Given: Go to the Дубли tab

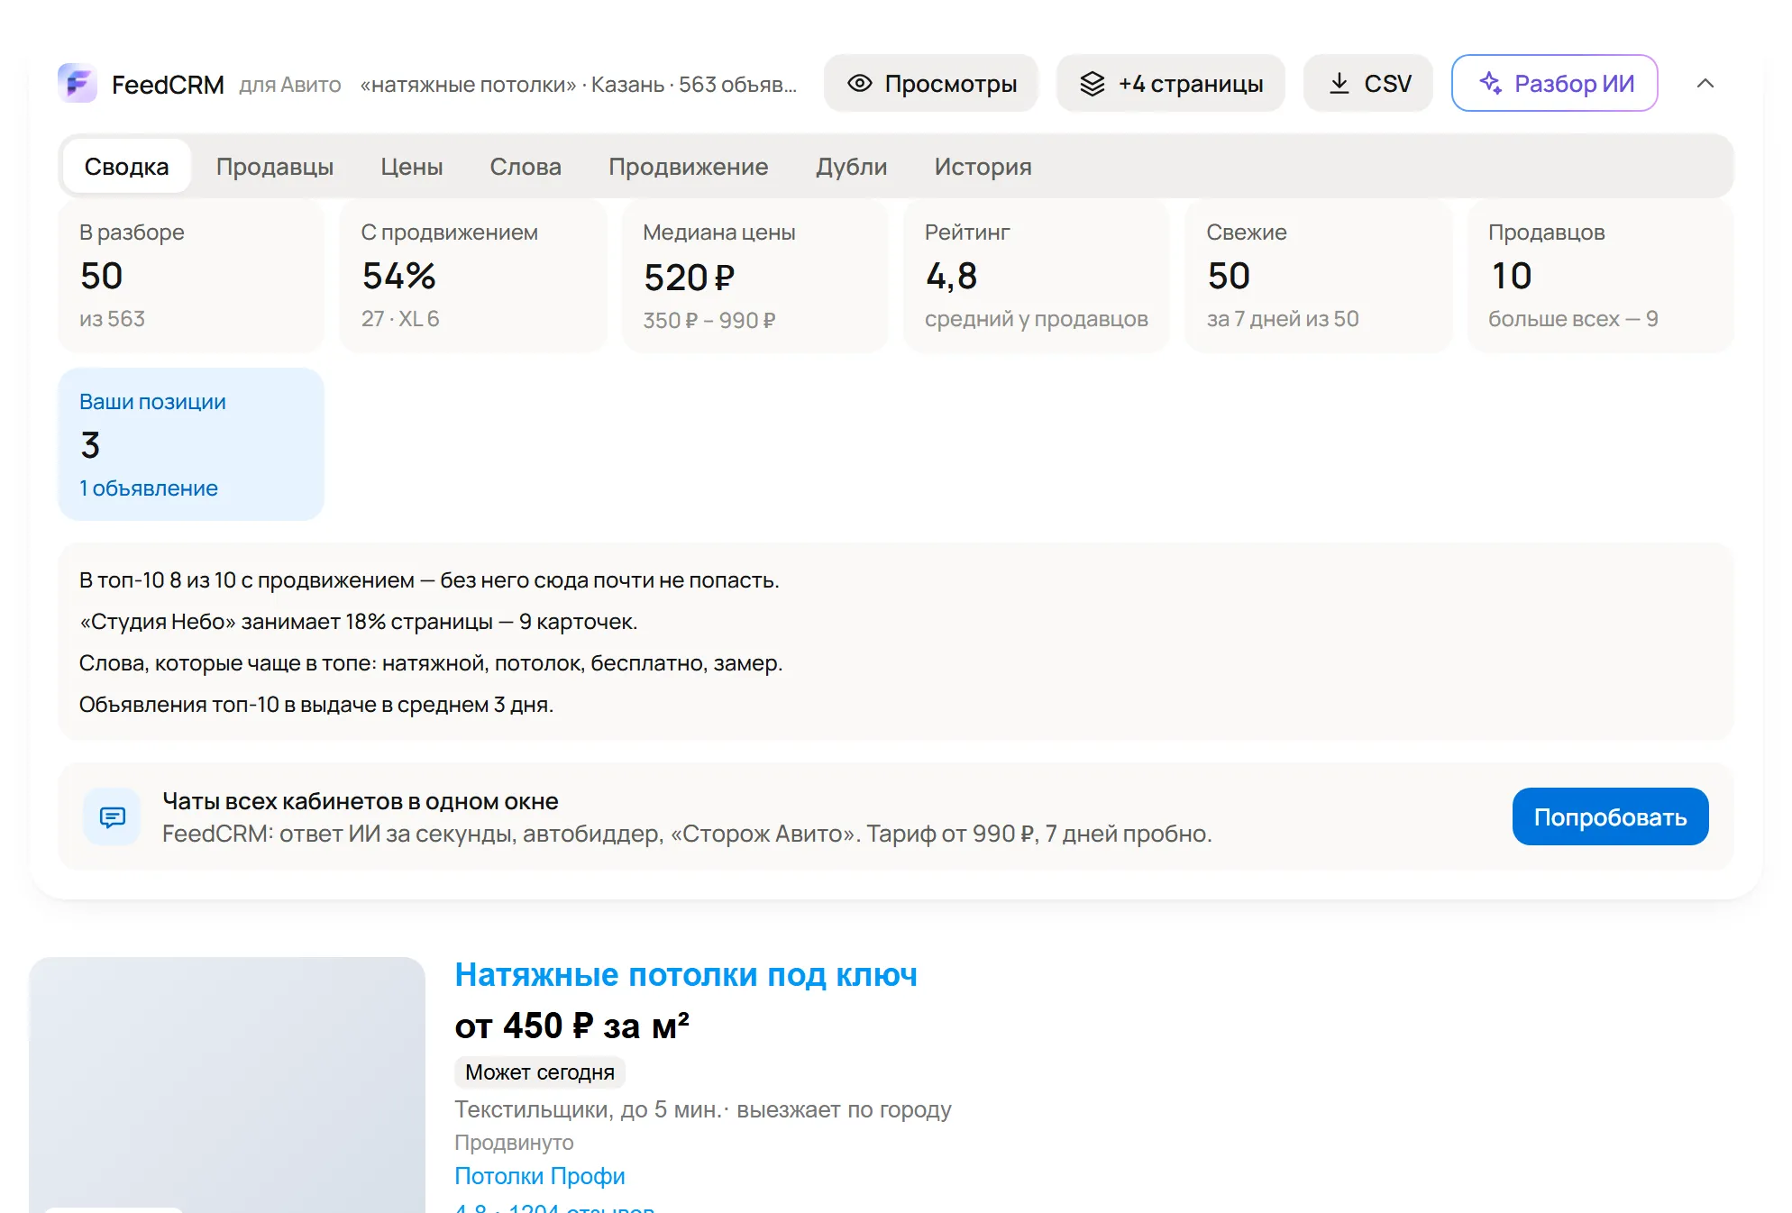Looking at the screenshot, I should (x=852, y=167).
